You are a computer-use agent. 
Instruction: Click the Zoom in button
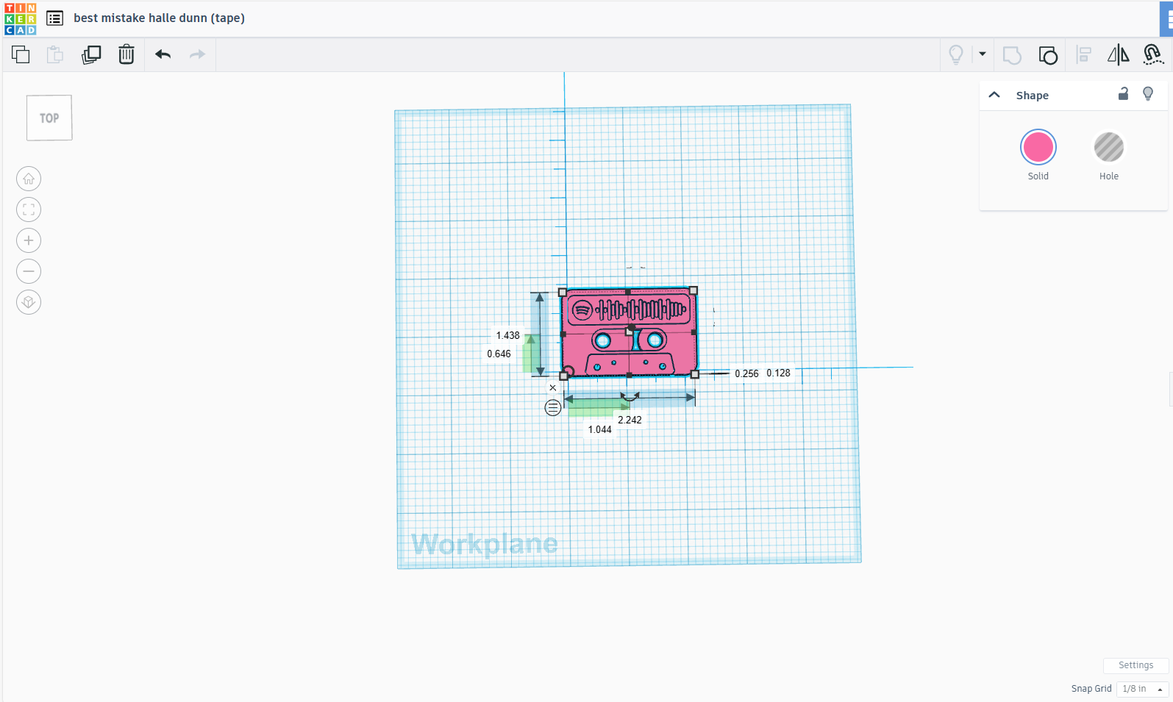click(x=29, y=240)
